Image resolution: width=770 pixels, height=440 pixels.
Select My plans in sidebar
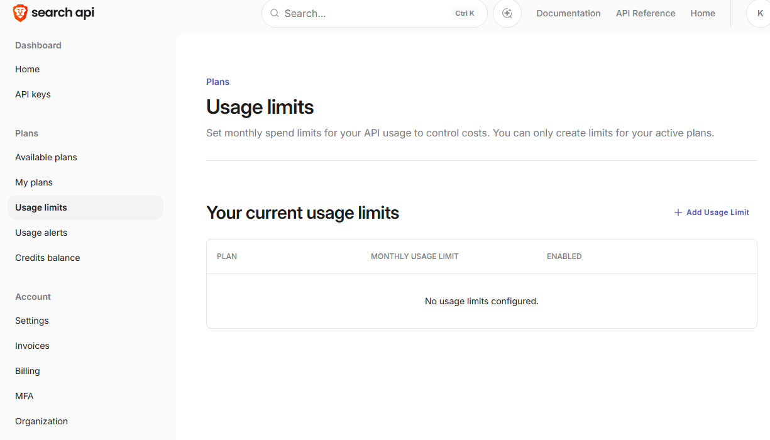(34, 182)
